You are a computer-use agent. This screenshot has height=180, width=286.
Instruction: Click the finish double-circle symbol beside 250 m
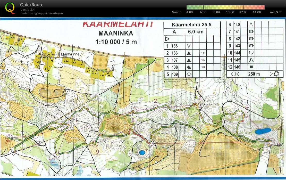276,74
